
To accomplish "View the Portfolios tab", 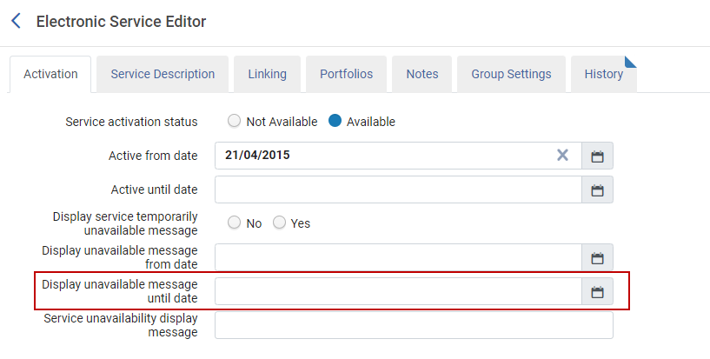I will click(346, 74).
